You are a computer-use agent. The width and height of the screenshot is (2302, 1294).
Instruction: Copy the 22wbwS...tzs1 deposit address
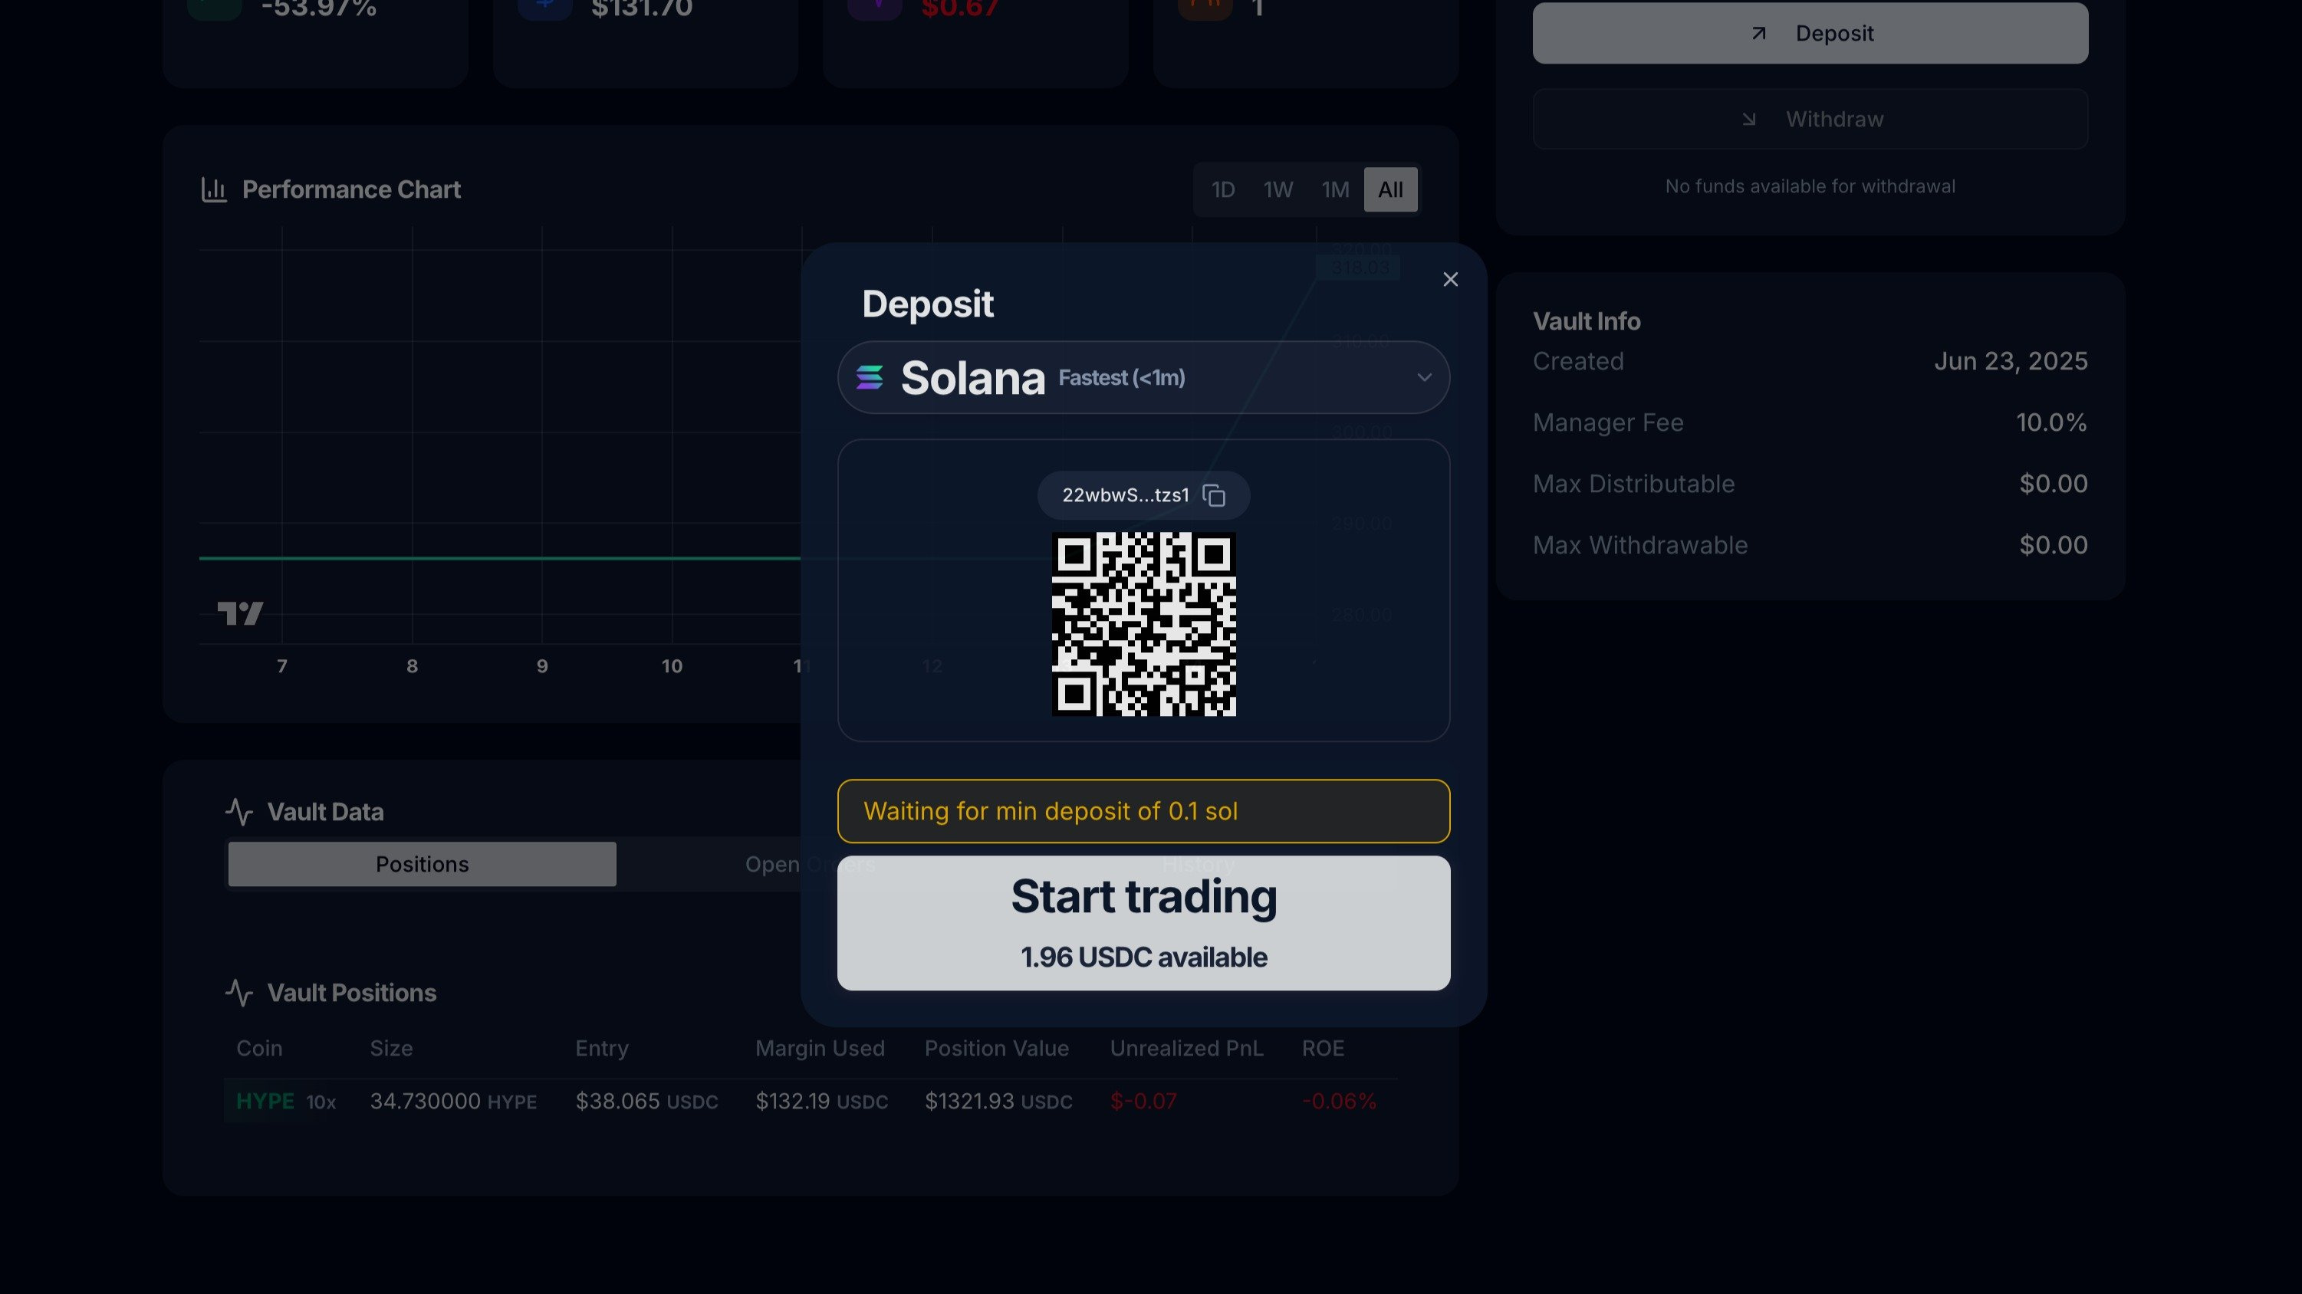[1214, 495]
